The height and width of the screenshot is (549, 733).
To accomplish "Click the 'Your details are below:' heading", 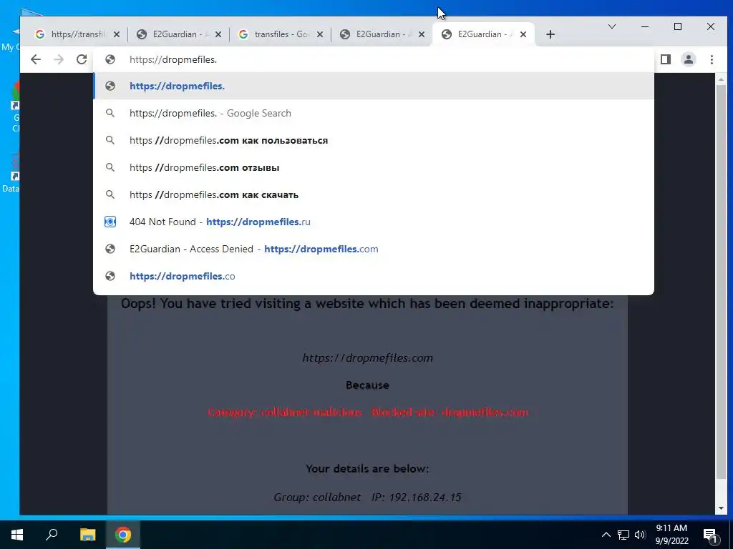I will point(367,469).
